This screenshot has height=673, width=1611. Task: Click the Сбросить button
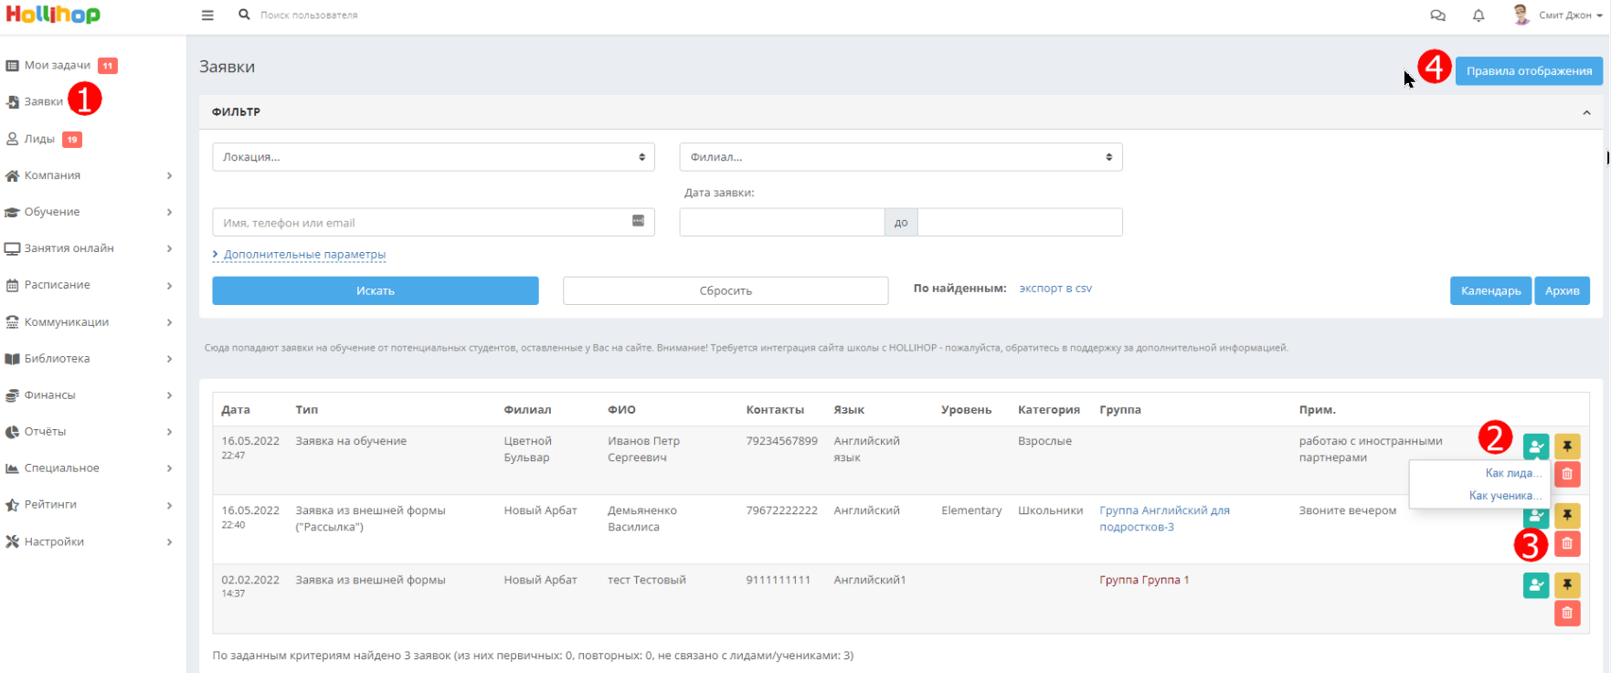(x=726, y=290)
